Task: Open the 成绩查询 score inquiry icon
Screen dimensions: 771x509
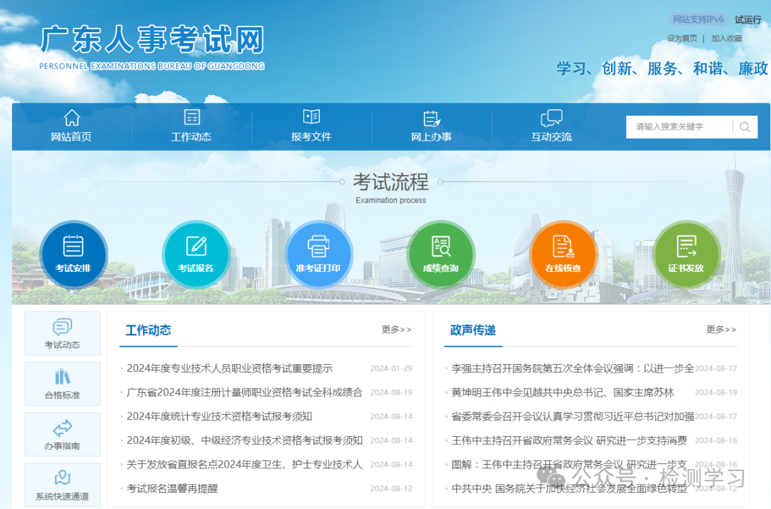Action: click(x=441, y=253)
